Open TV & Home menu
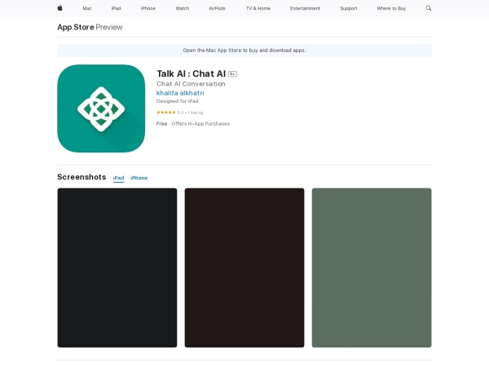This screenshot has width=489, height=367. [258, 8]
